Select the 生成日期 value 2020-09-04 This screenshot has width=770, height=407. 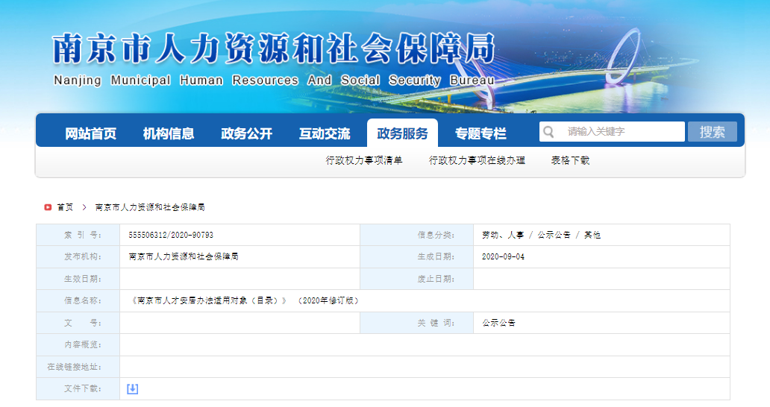[503, 256]
